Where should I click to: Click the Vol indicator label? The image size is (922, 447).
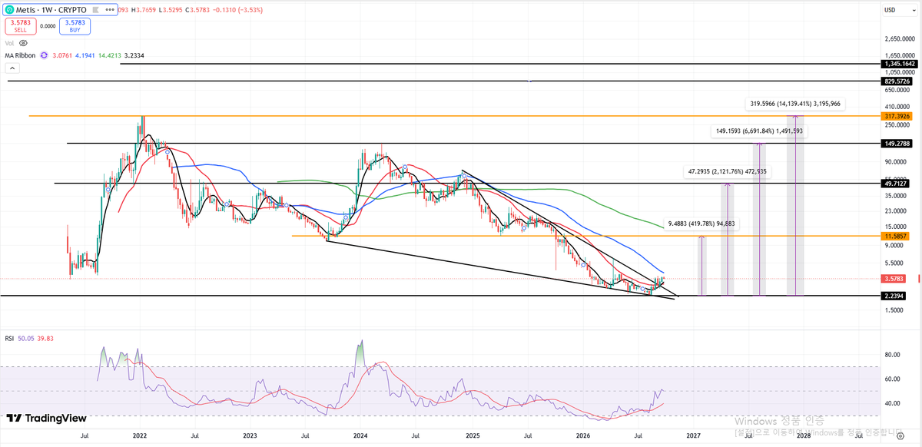pyautogui.click(x=9, y=43)
